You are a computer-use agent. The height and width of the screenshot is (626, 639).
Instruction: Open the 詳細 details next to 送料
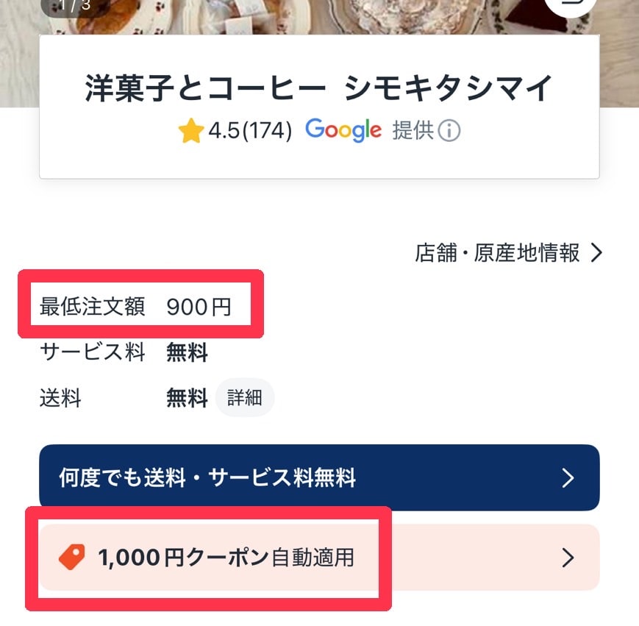tap(245, 398)
